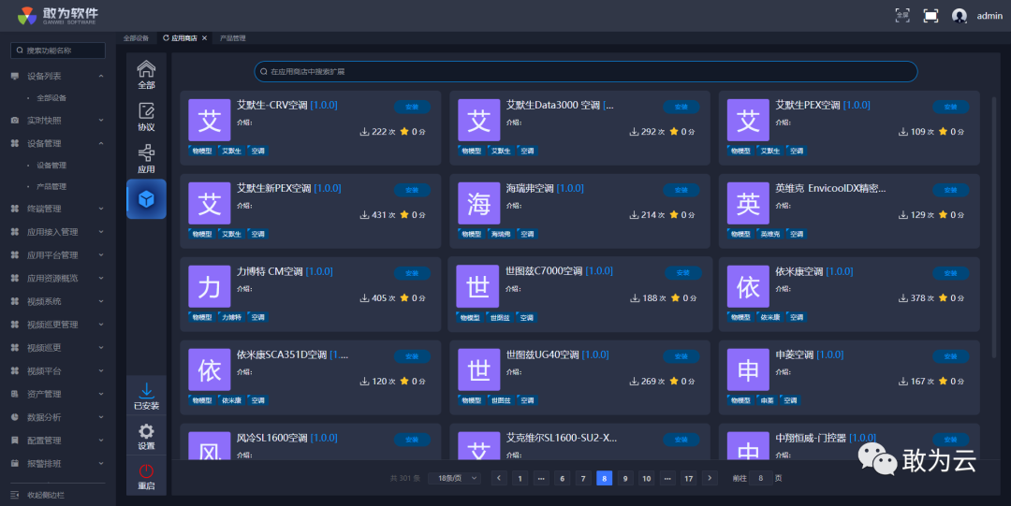Click the 收起侧边栏 collapse sidebar icon
Viewport: 1011px width, 506px height.
click(15, 495)
